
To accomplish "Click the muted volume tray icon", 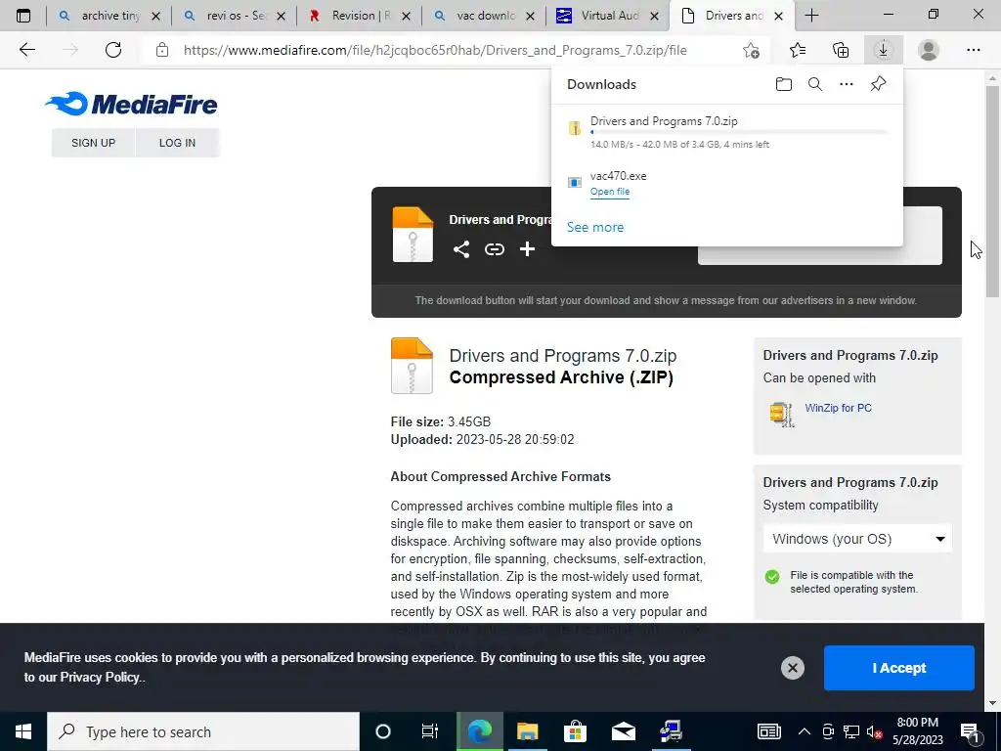I will click(874, 731).
